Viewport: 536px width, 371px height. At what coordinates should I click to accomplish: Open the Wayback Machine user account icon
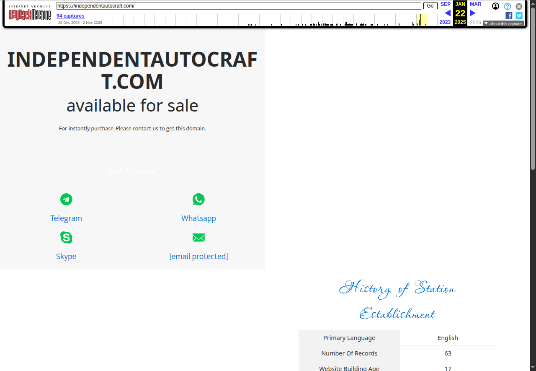(x=496, y=6)
